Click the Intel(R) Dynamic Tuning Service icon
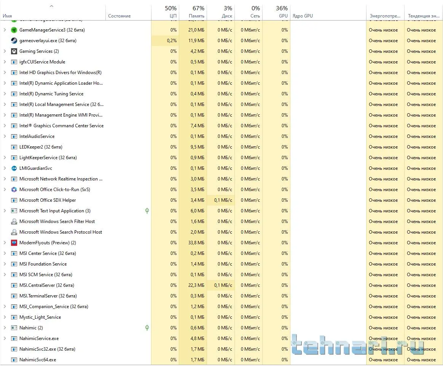 tap(14, 94)
